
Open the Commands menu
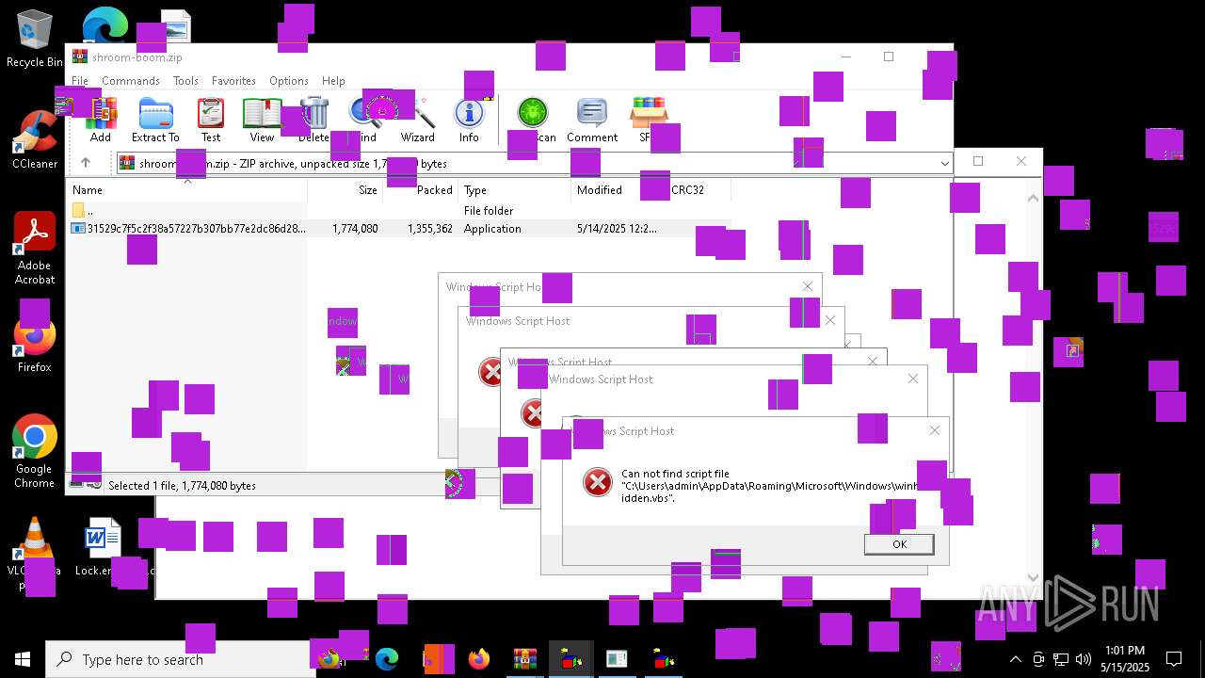click(131, 81)
